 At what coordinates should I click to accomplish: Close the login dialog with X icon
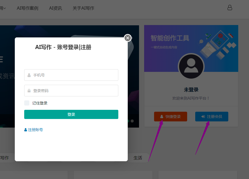coord(128,38)
